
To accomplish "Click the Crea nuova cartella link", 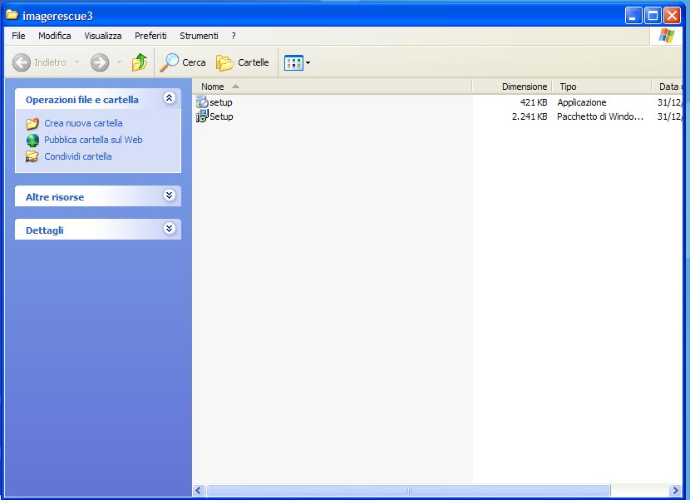I will tap(84, 123).
